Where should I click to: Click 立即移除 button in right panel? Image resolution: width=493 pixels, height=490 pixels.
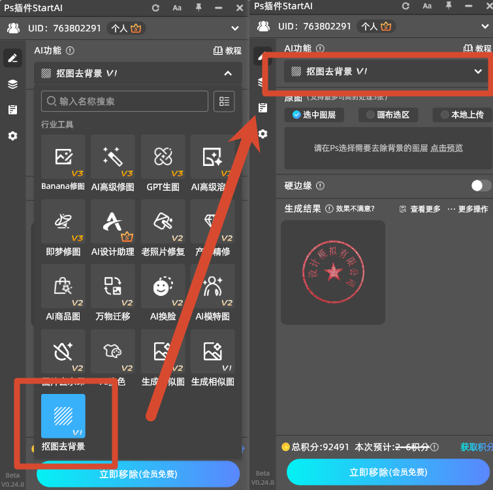[389, 472]
